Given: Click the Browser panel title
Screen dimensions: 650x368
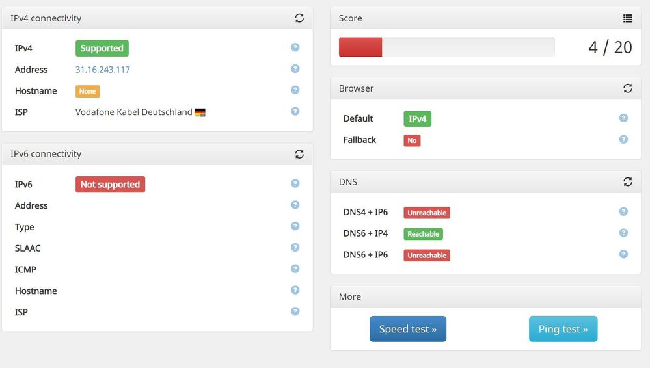Looking at the screenshot, I should [356, 88].
